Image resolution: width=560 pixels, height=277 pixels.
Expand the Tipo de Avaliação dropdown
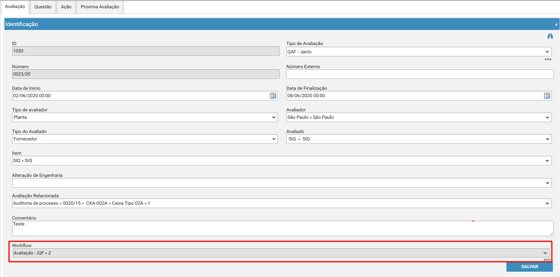[x=547, y=52]
